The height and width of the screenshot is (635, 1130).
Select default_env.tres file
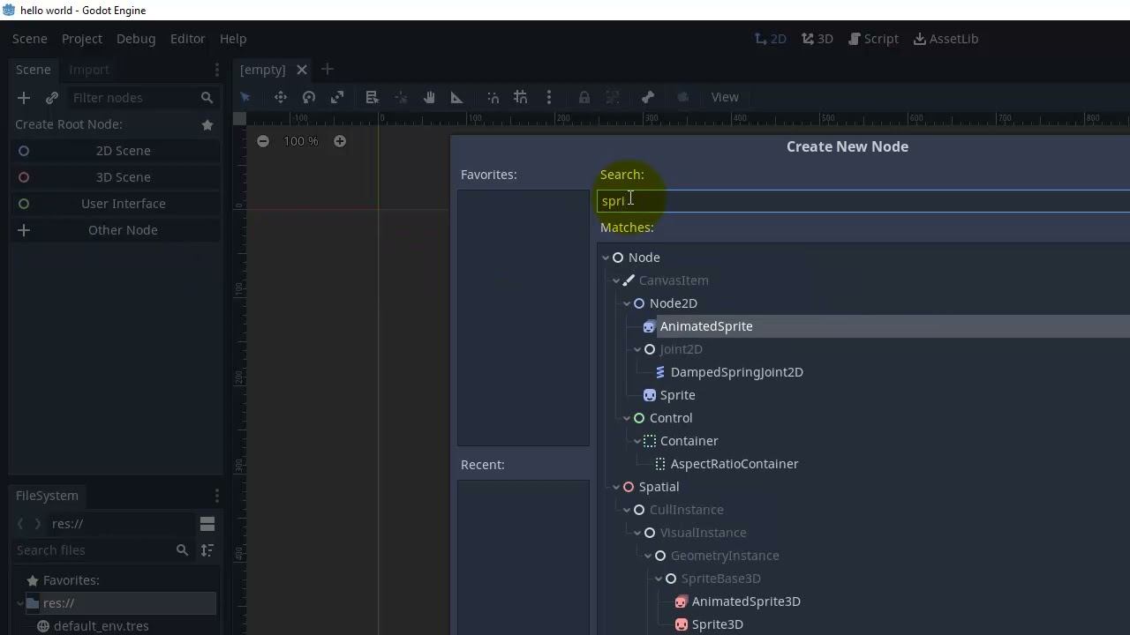101,626
